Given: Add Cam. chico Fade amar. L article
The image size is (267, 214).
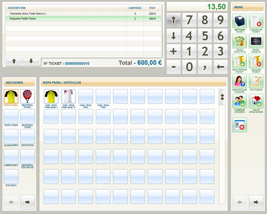Looking at the screenshot, I should click(x=51, y=96).
